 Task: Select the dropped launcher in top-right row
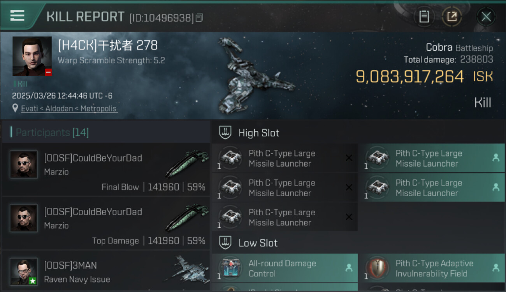click(431, 158)
